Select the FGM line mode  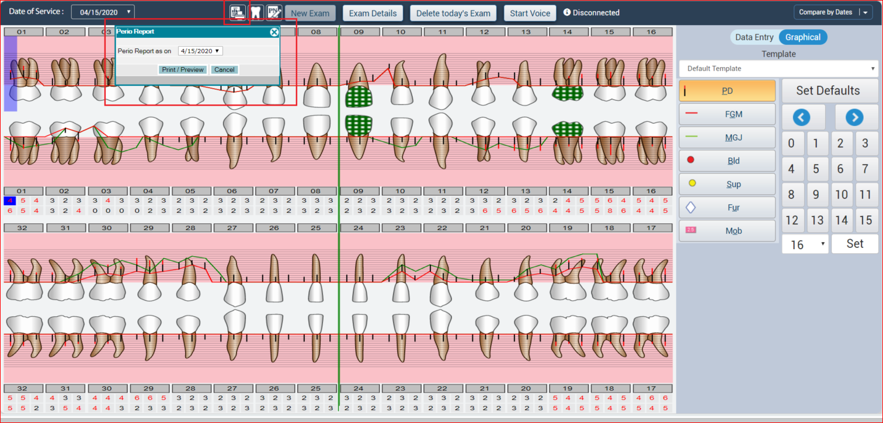coord(727,114)
